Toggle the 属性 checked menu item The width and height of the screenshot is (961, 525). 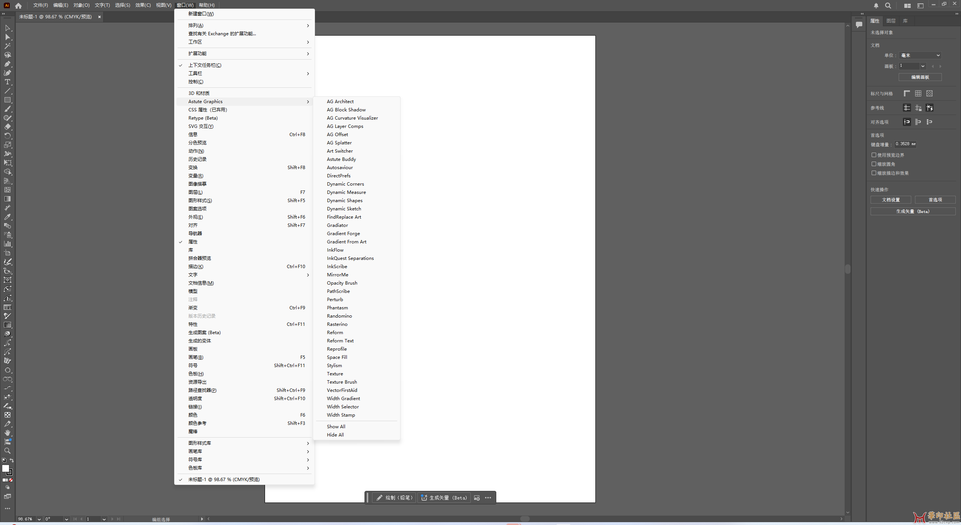[x=244, y=242]
